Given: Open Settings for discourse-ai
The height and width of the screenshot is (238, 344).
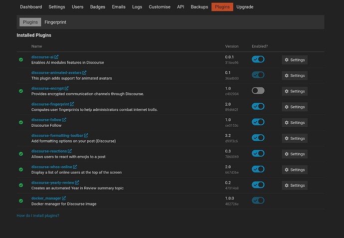Looking at the screenshot, I should point(295,60).
